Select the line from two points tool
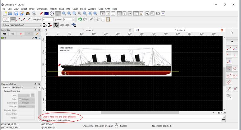This screenshot has height=130, width=241. 229,49
